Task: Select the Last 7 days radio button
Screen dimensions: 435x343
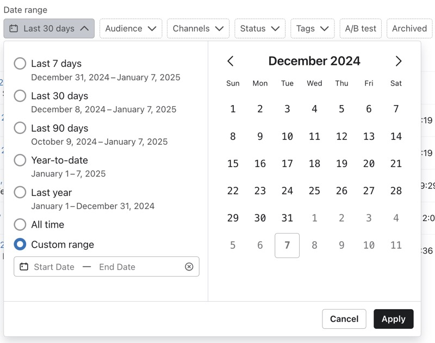Action: (20, 64)
